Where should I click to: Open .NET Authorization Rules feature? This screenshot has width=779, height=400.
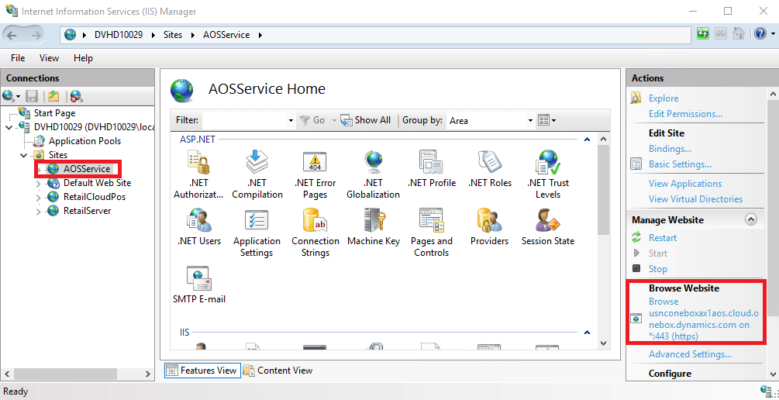(x=198, y=174)
